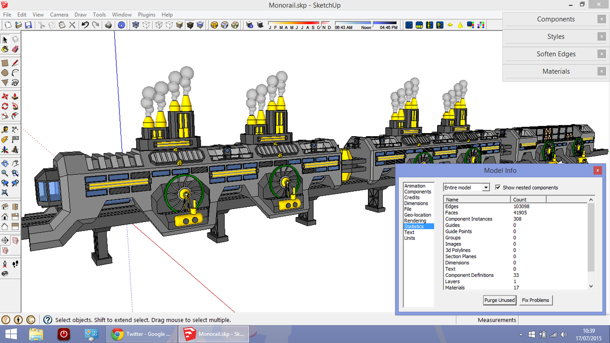Expand the Styles tray panel

[556, 37]
